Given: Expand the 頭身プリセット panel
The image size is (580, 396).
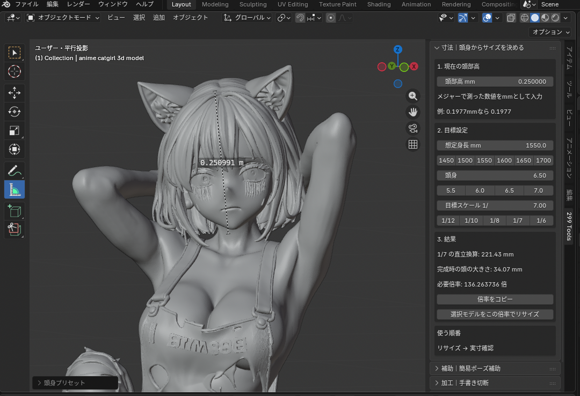Looking at the screenshot, I should point(75,383).
